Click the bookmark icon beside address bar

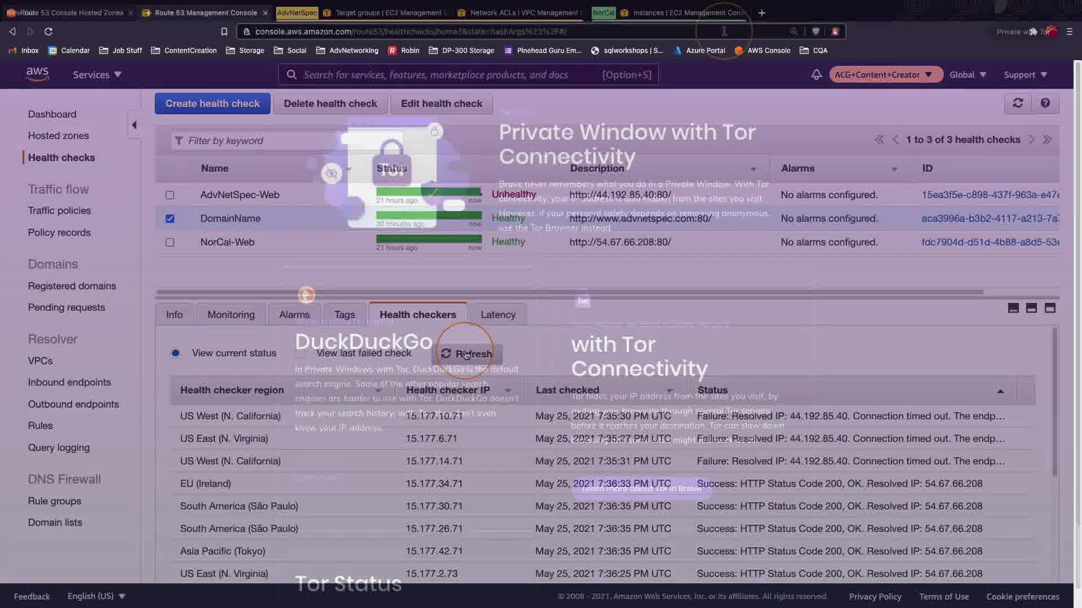224,32
